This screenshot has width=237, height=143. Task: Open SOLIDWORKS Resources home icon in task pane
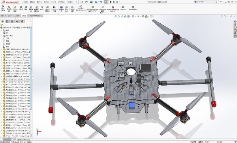(235, 21)
